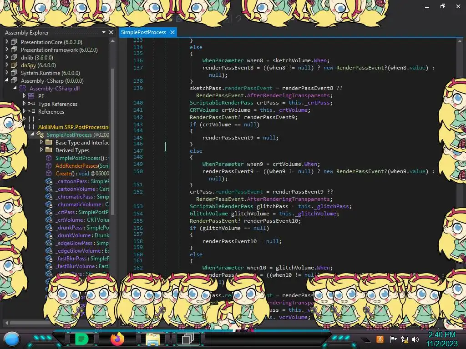Close the Assembly Explorer panel
Viewport: 466px width, 349px height.
point(111,32)
